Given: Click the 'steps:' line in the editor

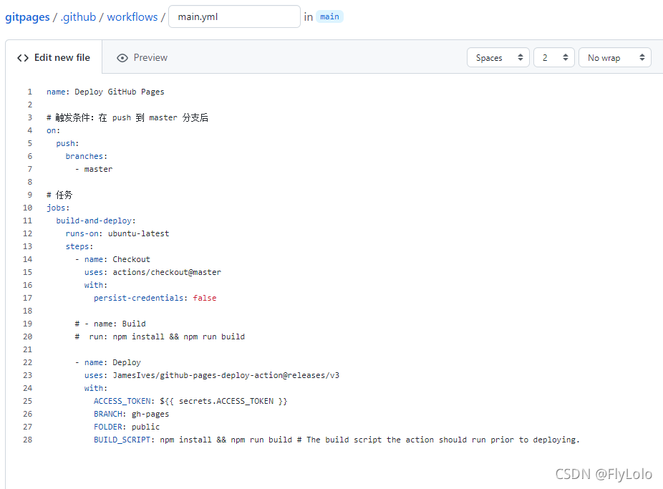Looking at the screenshot, I should tap(79, 246).
